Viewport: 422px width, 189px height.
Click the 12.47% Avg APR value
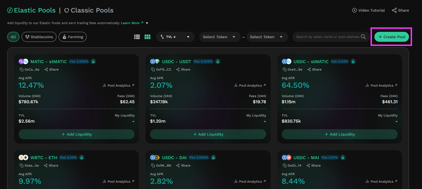point(31,85)
